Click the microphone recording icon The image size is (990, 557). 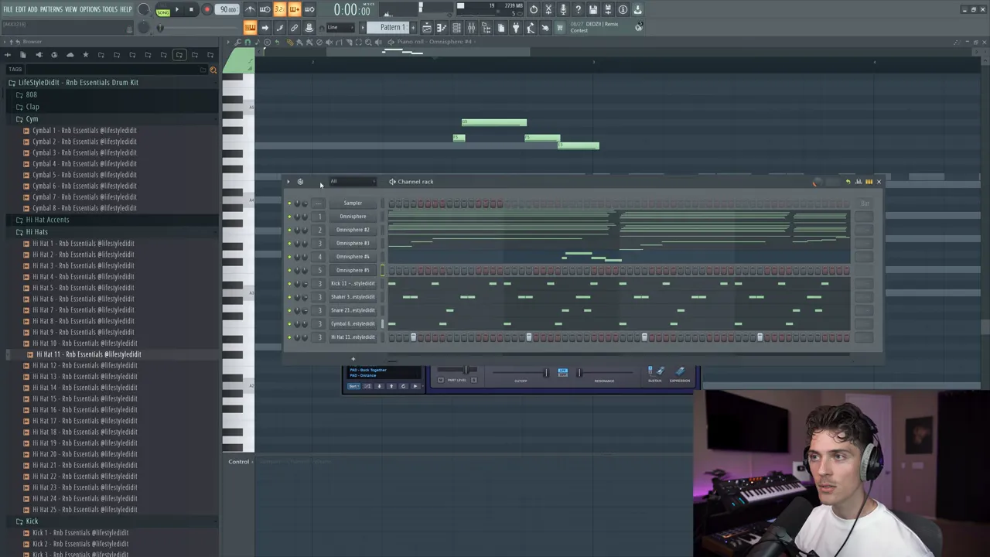coord(563,10)
